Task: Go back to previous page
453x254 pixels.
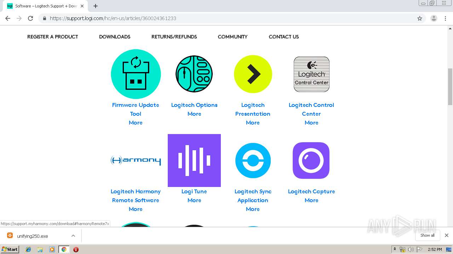Action: pyautogui.click(x=8, y=18)
